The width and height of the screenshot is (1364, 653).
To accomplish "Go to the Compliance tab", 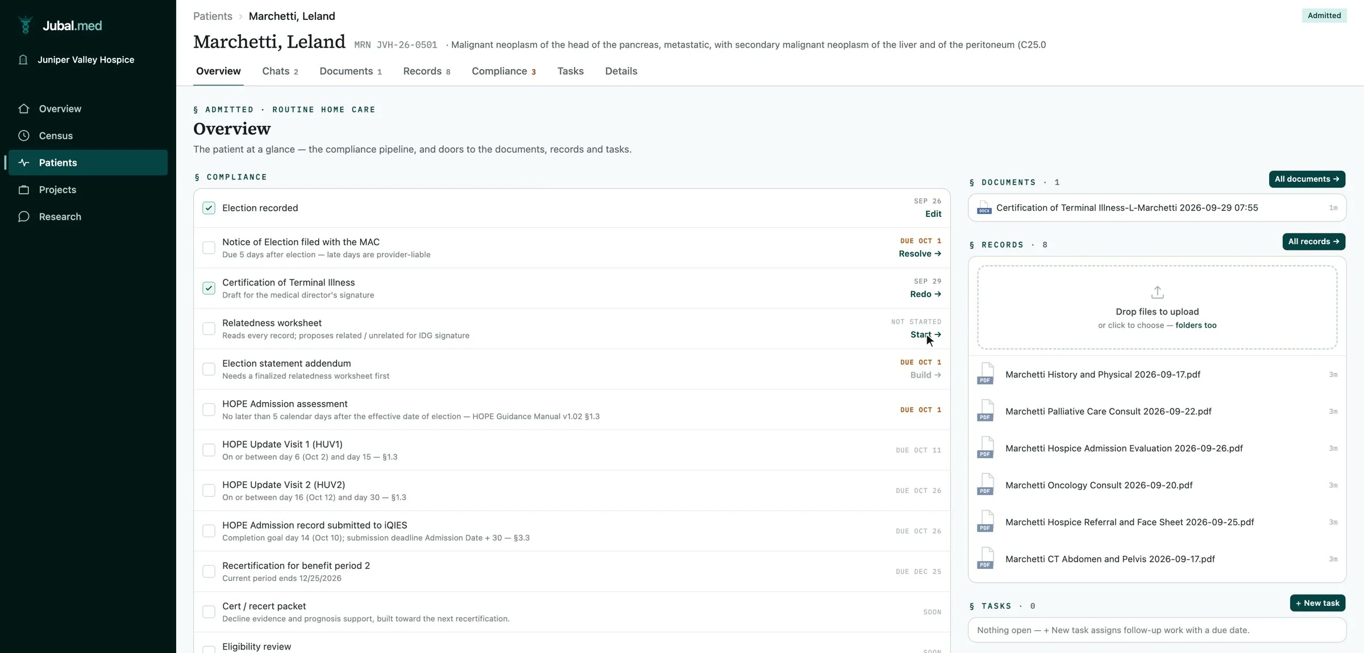I will [504, 71].
